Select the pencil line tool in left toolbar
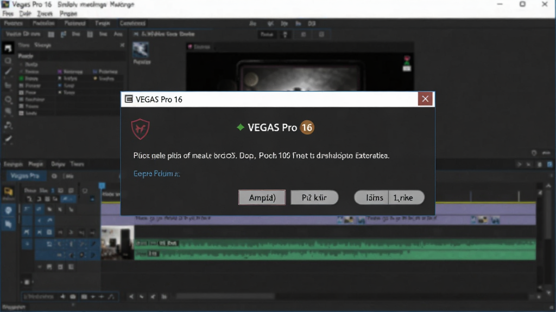Viewport: 556px width, 312px height. coord(8,72)
